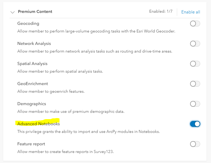Screen dimensions: 211x163
Task: Click the Enable all link
Action: point(191,12)
